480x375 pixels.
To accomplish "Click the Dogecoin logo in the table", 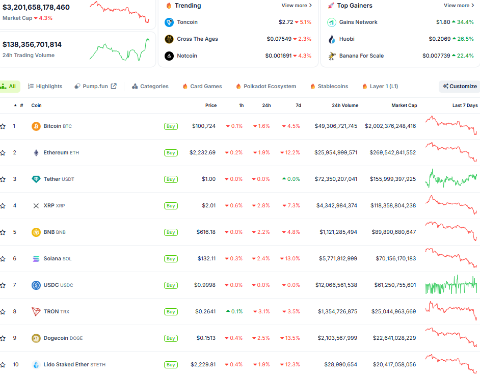I will (x=35, y=338).
